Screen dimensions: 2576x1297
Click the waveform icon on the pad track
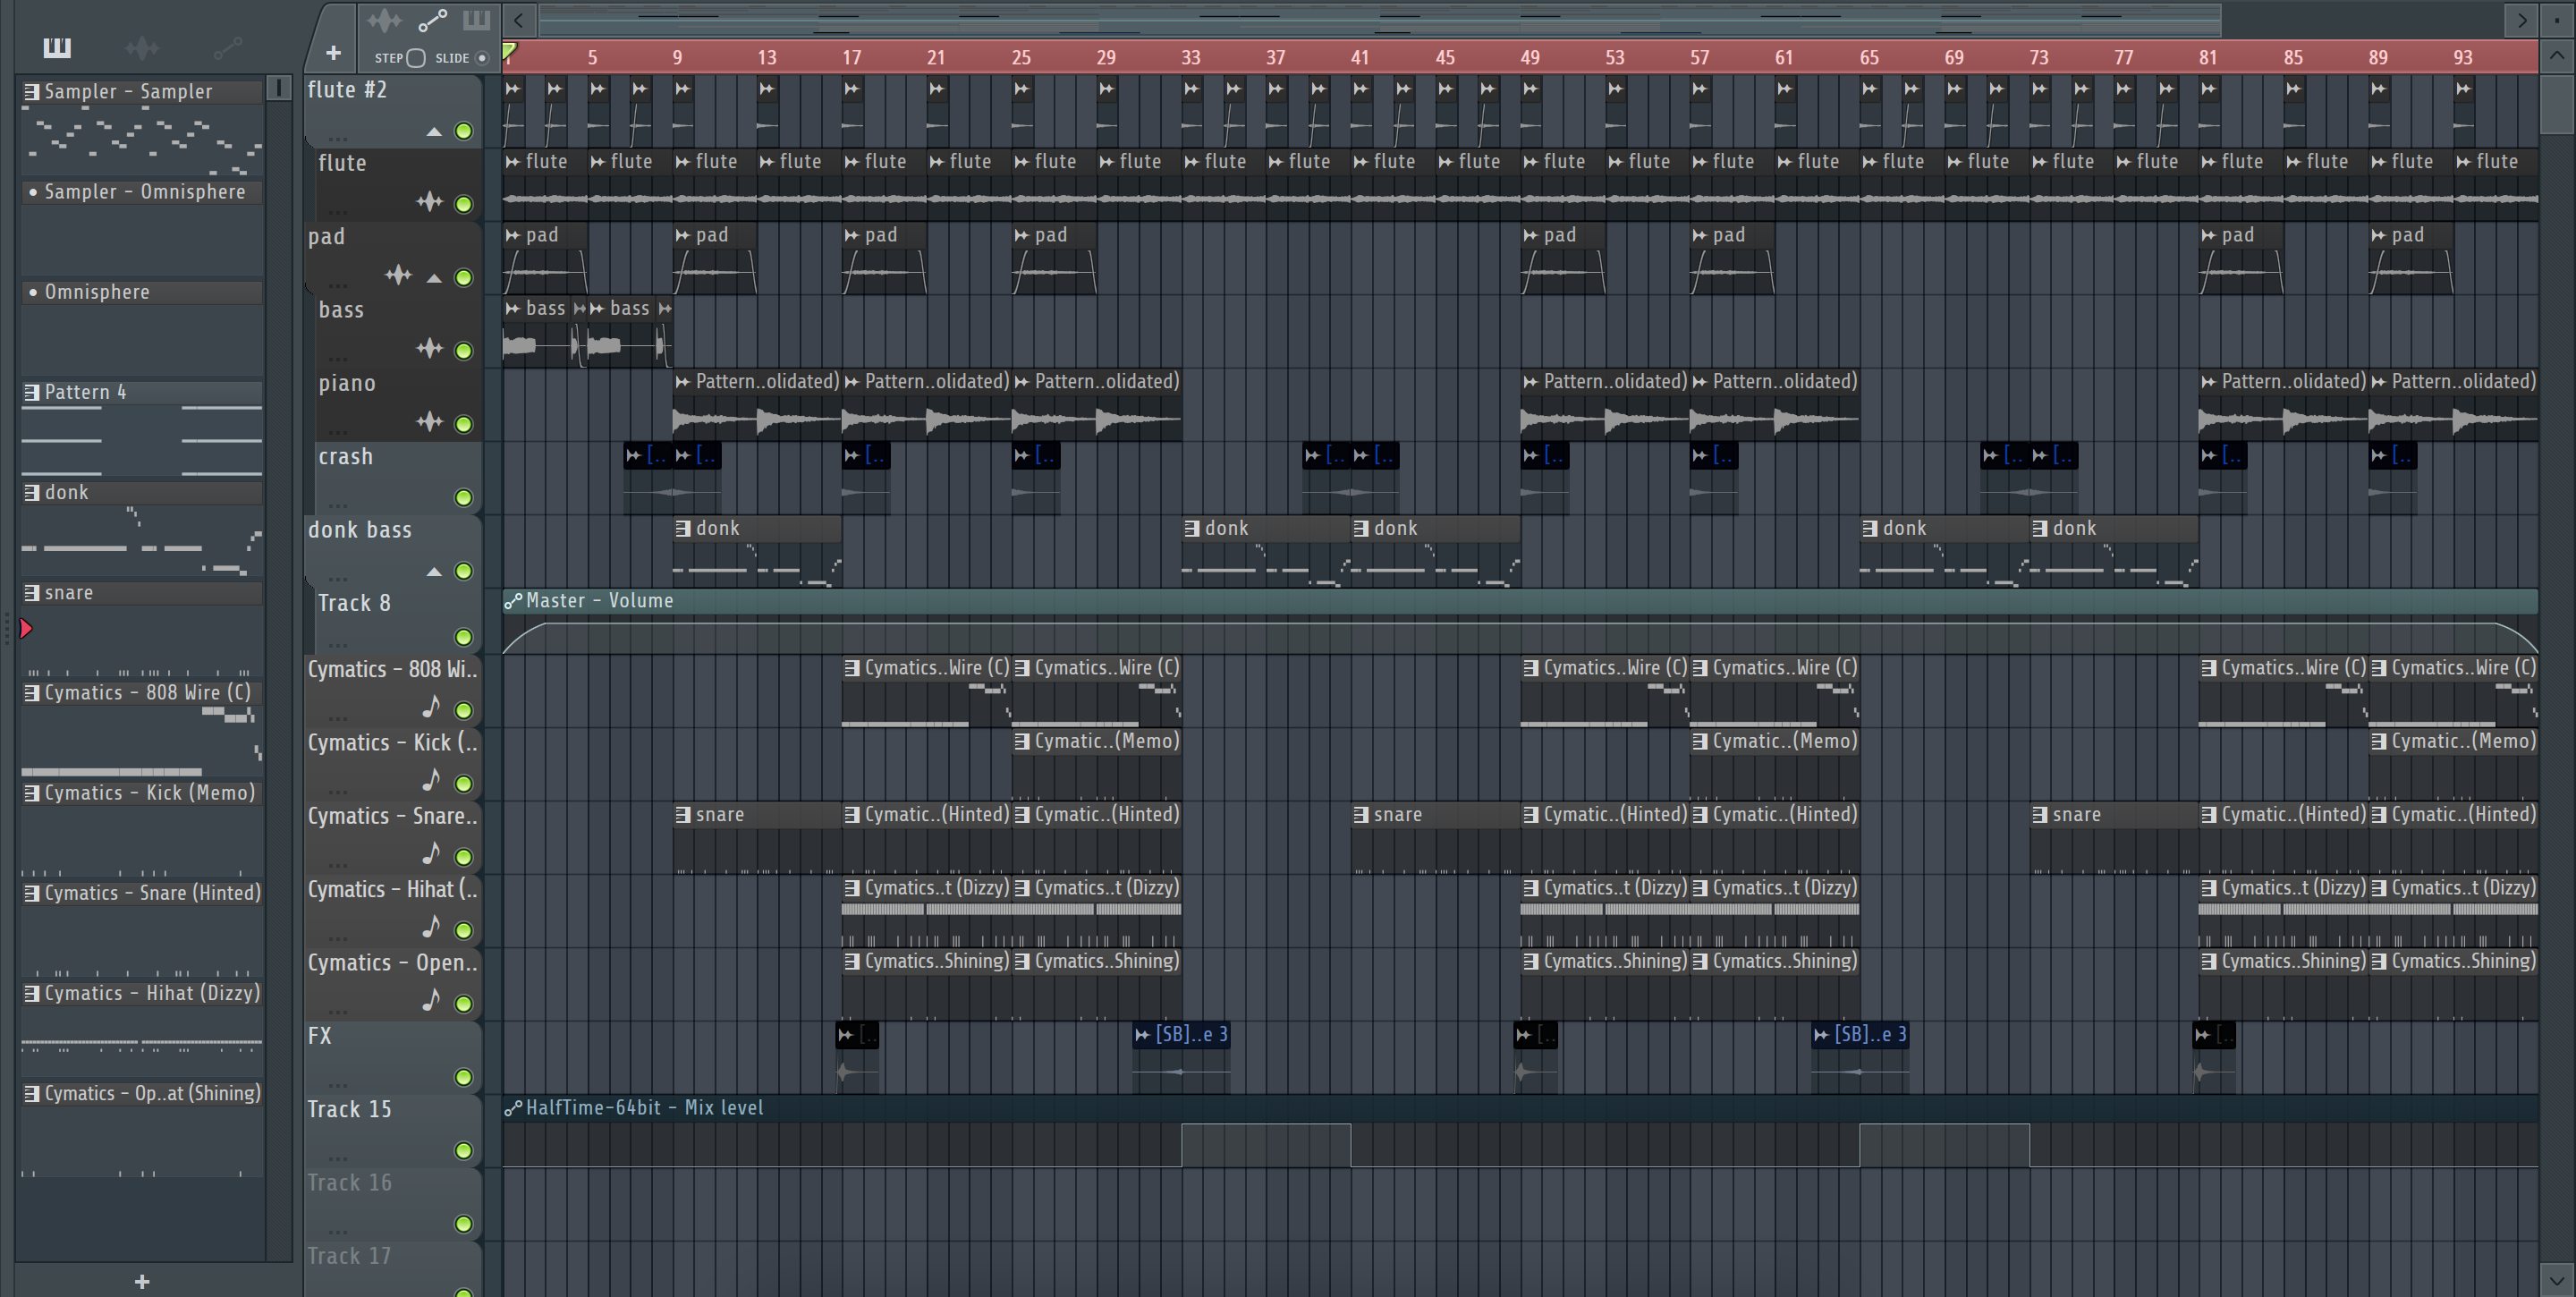click(399, 275)
